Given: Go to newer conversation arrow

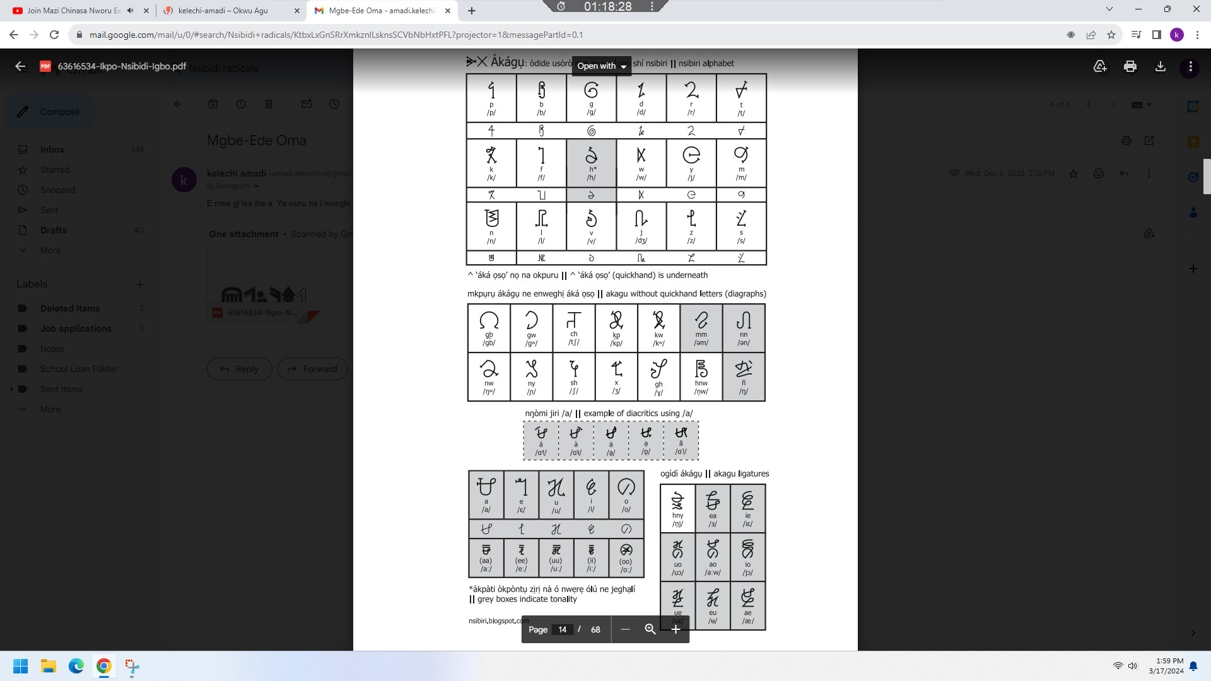Looking at the screenshot, I should point(1089,104).
